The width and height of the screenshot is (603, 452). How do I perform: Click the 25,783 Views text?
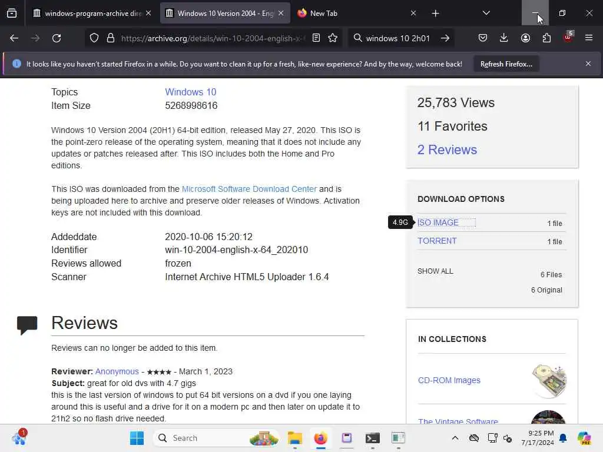click(x=456, y=103)
